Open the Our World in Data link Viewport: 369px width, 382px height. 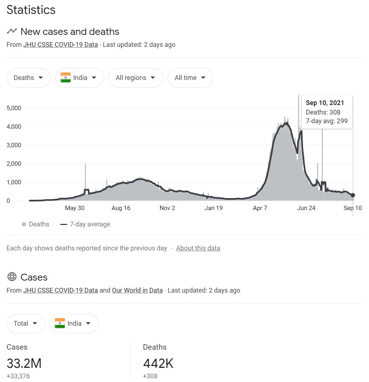point(137,290)
